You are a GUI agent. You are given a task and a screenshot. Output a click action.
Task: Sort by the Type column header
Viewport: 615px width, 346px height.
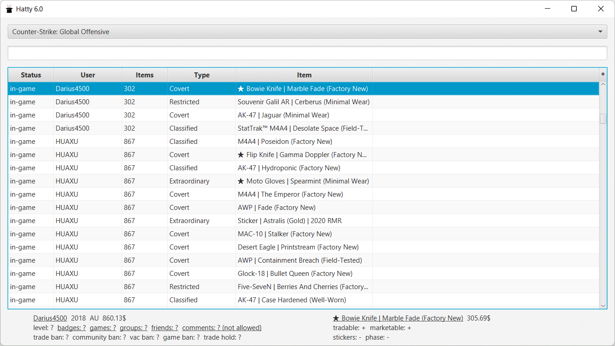coord(201,75)
